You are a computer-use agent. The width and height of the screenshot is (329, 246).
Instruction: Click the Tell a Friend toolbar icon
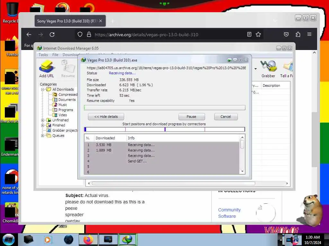click(287, 69)
